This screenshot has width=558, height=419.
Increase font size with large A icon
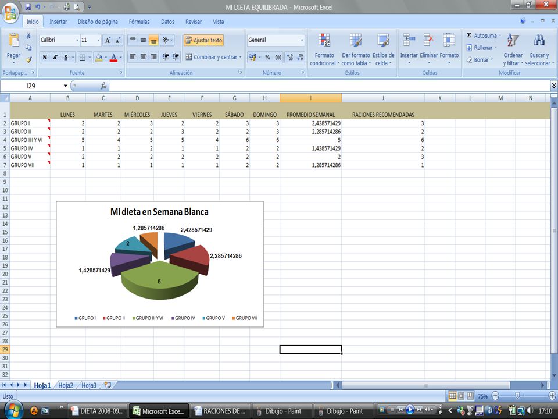coord(108,40)
